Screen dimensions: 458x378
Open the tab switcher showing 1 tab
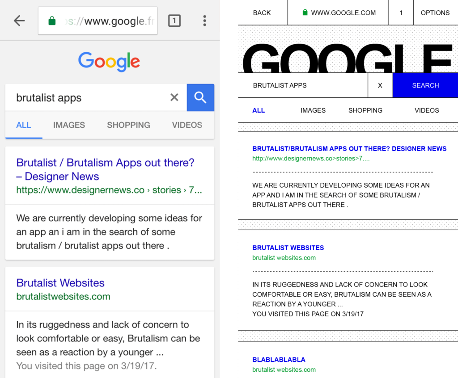coord(174,21)
